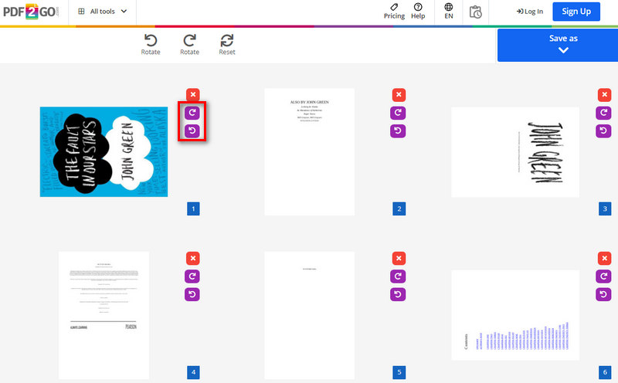The width and height of the screenshot is (618, 383).
Task: Select the Contents page thumbnail
Action: tap(515, 315)
